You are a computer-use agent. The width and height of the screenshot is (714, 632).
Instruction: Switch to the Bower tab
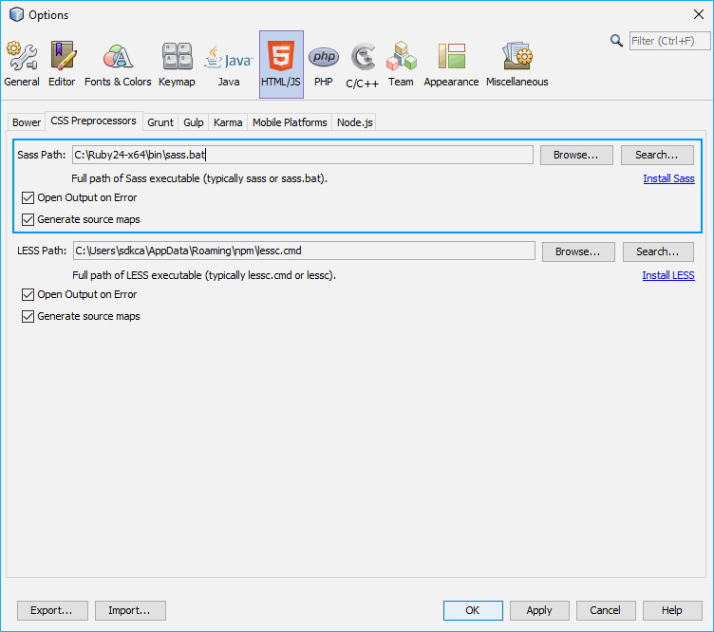tap(27, 122)
